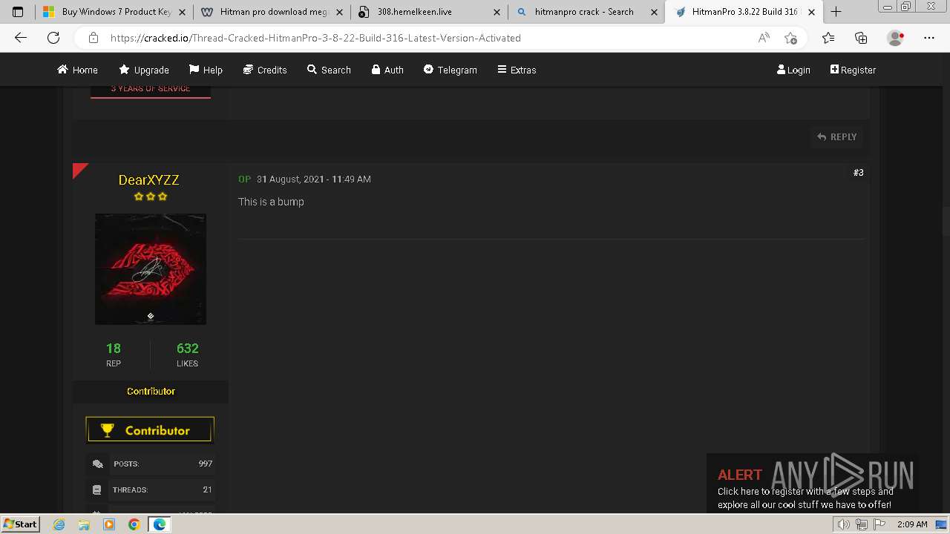This screenshot has width=950, height=534.
Task: Open Action Center flag in tray
Action: click(x=879, y=524)
